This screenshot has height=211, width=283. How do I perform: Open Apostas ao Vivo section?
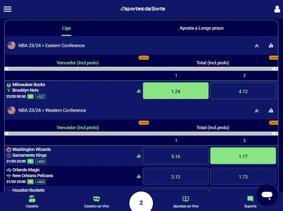point(186,202)
